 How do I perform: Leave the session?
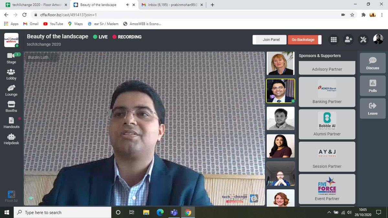[x=372, y=108]
